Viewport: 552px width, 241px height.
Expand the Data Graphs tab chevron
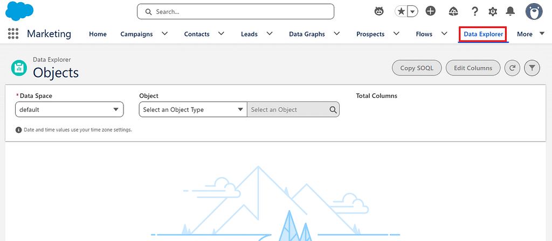pos(336,34)
